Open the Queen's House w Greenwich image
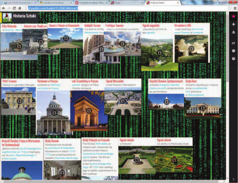The height and width of the screenshot is (183, 238). [66, 38]
